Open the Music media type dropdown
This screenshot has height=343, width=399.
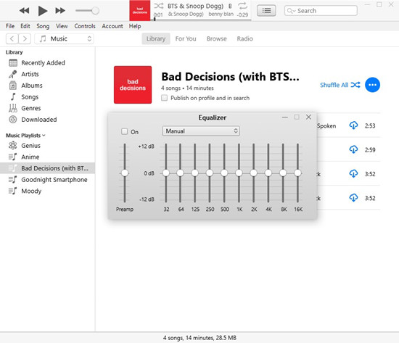point(64,38)
